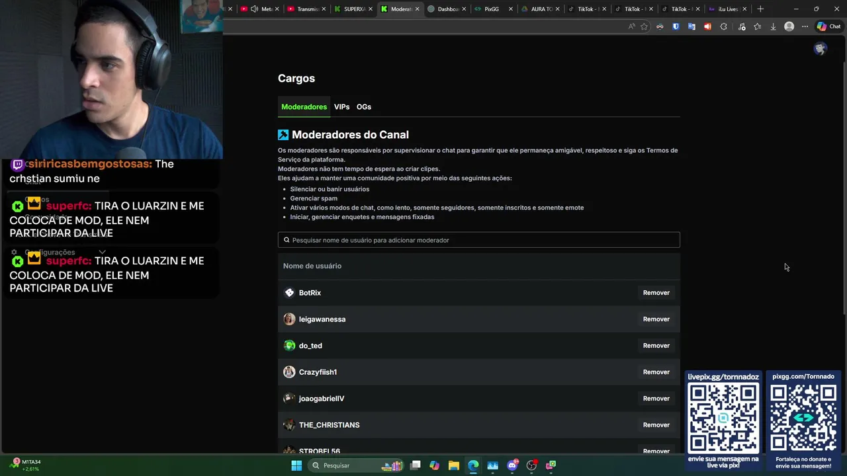Switch to the SUPERXA browser tab
Image resolution: width=847 pixels, height=476 pixels.
click(x=354, y=9)
